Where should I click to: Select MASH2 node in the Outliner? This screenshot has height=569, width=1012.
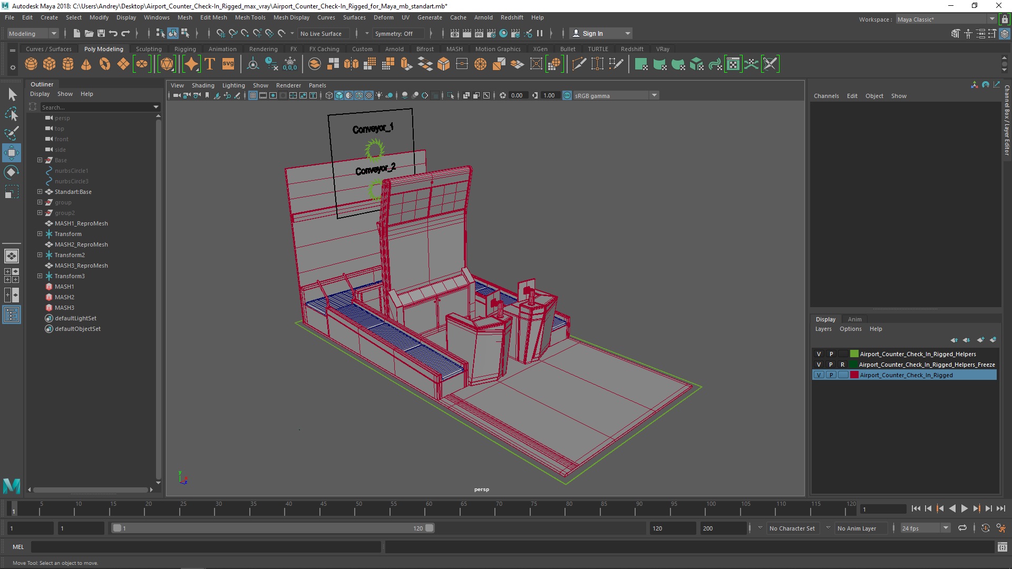point(64,297)
